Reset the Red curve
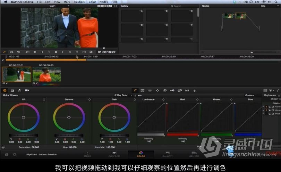281x172 pixels. 197,100
